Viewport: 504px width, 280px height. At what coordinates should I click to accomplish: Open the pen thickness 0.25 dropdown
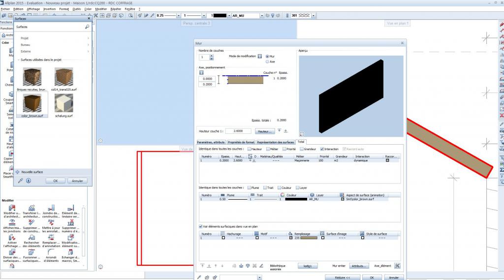click(x=178, y=15)
